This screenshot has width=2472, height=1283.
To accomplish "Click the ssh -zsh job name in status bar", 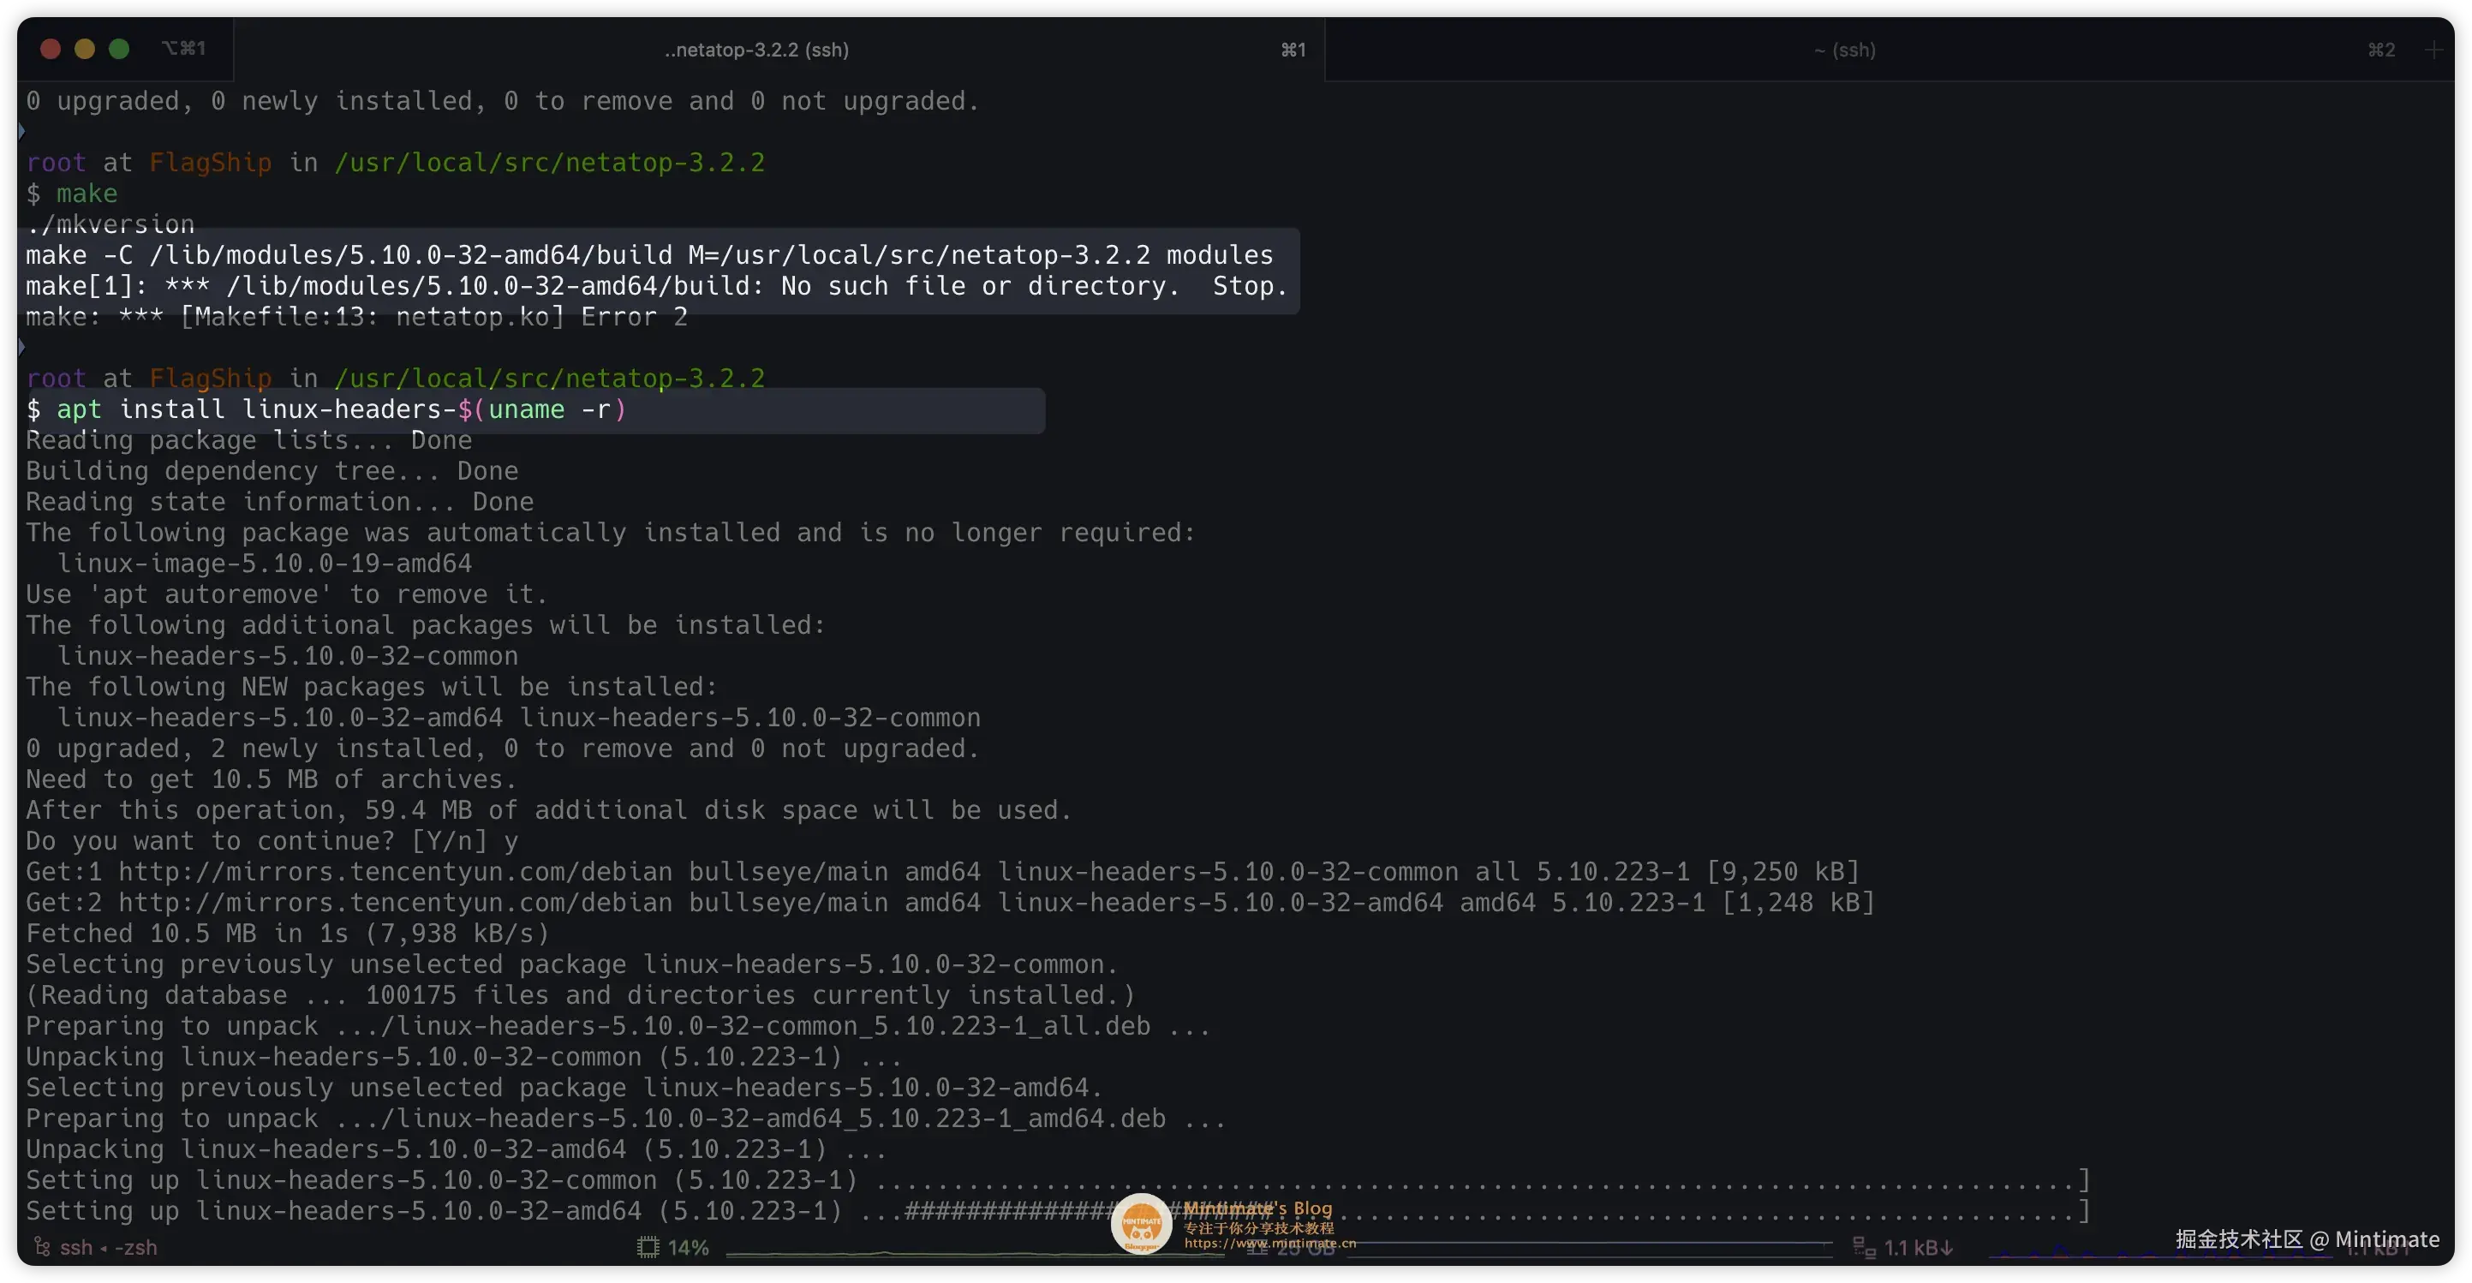I will click(109, 1248).
